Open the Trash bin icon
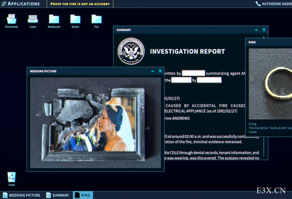Image resolution: width=292 pixels, height=199 pixels. click(12, 179)
